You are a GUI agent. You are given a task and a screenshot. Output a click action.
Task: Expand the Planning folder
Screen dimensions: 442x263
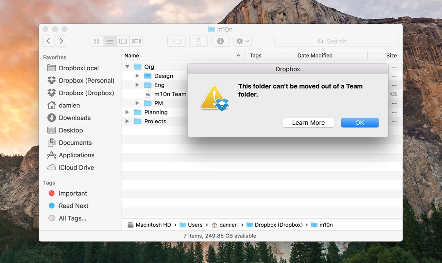(x=127, y=112)
